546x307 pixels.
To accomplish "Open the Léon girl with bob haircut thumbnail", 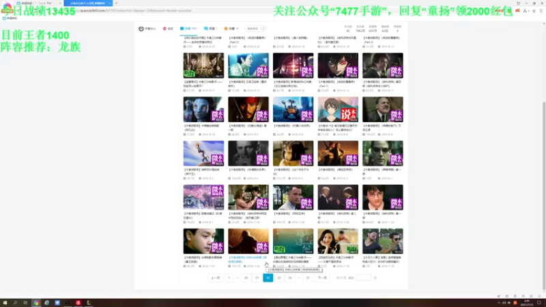I will pos(293,153).
